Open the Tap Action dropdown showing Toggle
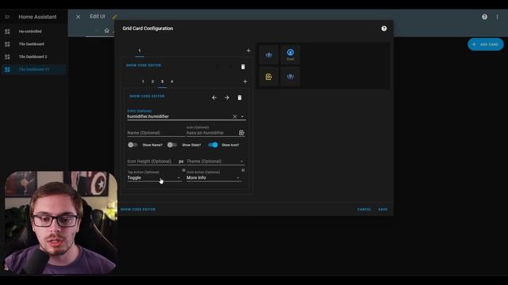This screenshot has height=285, width=508. point(154,177)
